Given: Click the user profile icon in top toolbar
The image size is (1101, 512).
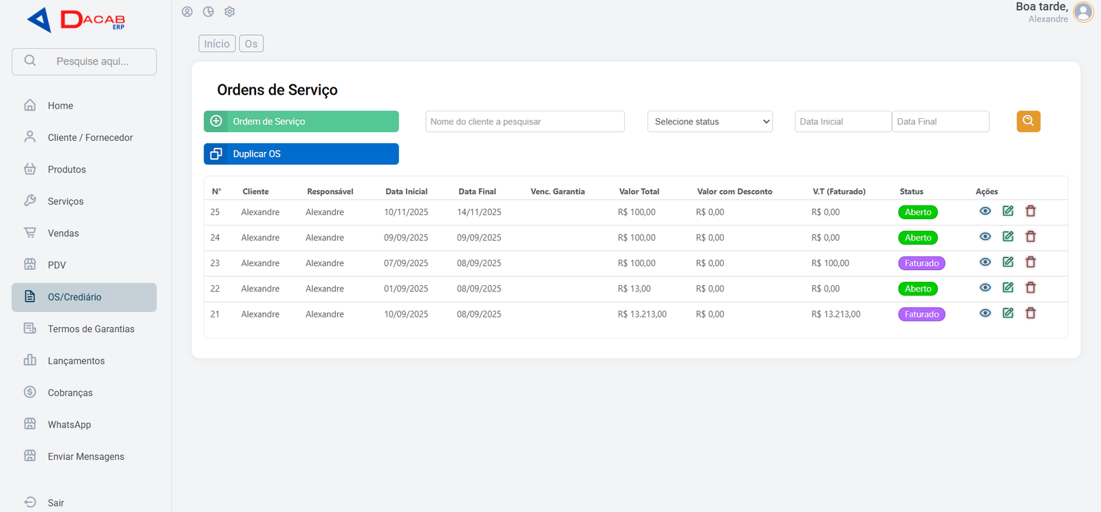Looking at the screenshot, I should (x=187, y=12).
